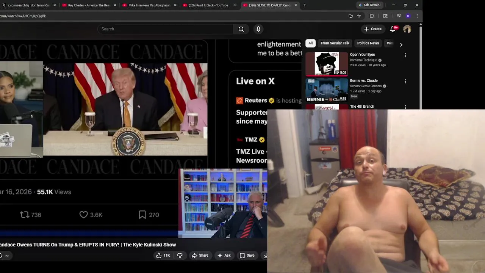Click Ask Gemini button
Image resolution: width=485 pixels, height=273 pixels.
370,5
